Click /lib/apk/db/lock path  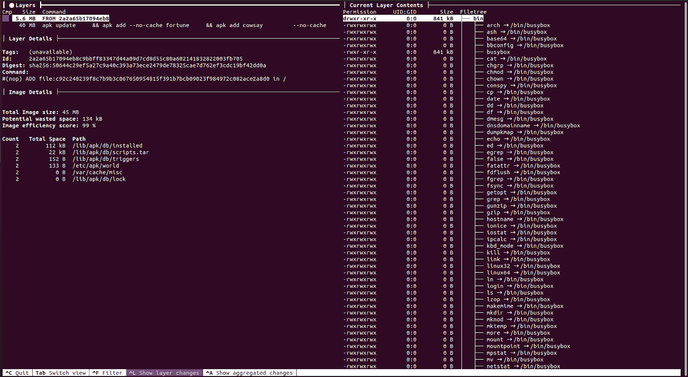coord(99,179)
